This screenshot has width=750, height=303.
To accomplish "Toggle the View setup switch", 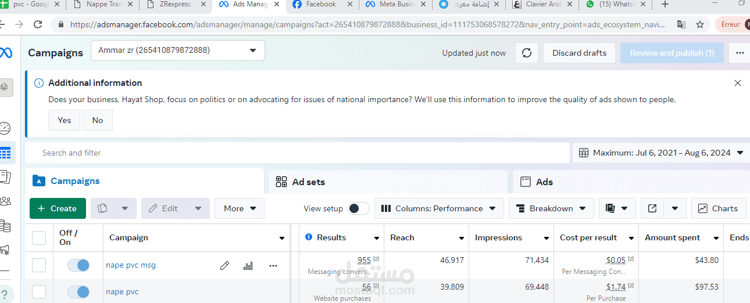I will click(x=359, y=208).
